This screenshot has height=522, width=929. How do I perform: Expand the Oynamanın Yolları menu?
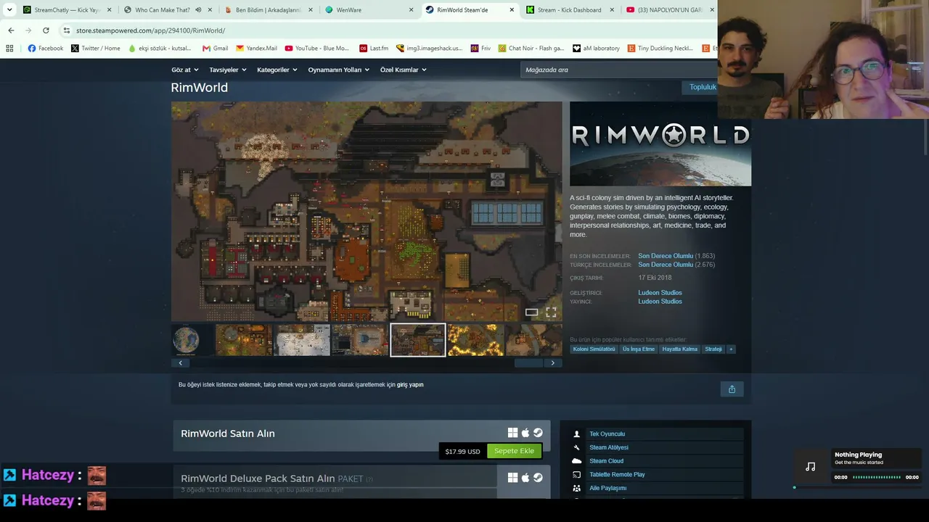[x=339, y=70]
